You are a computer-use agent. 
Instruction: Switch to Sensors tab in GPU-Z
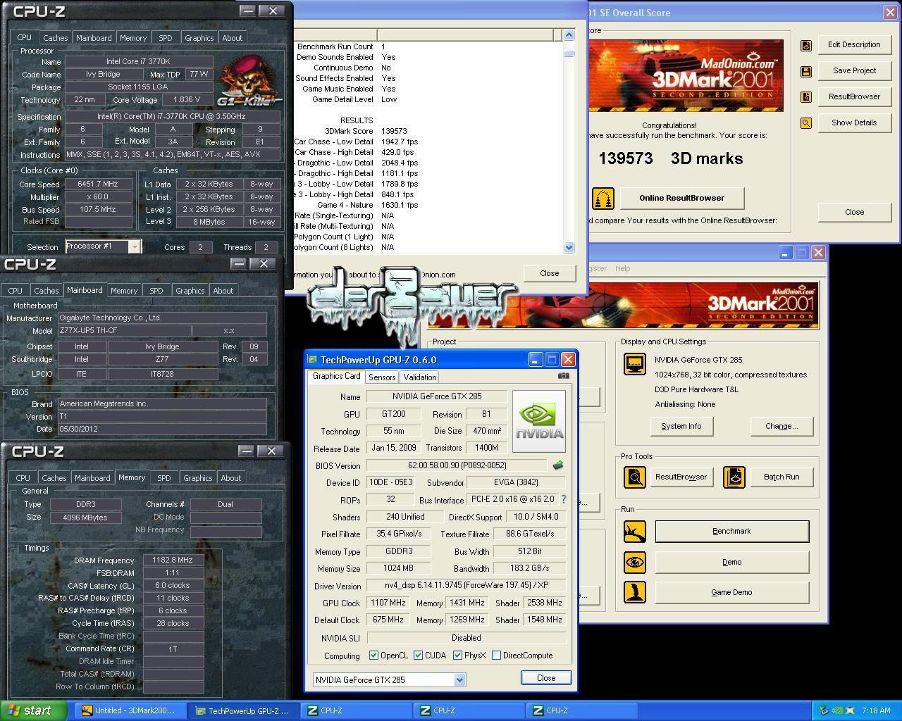[x=382, y=377]
